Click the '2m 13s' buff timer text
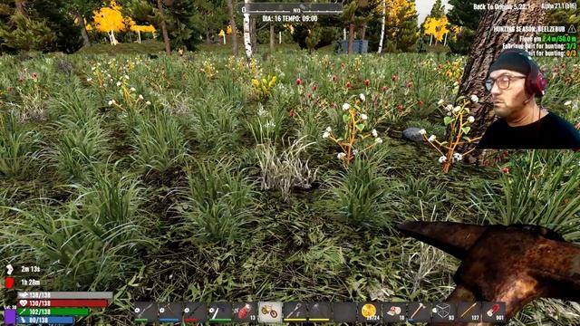This screenshot has width=580, height=326. 30,269
